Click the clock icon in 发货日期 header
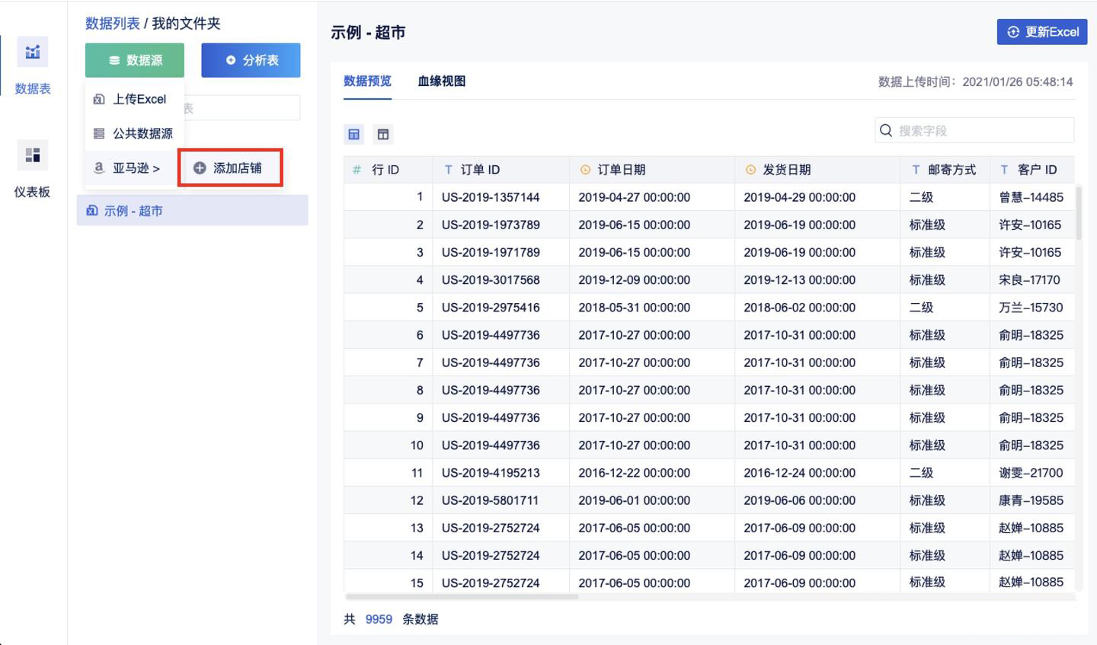 pyautogui.click(x=750, y=170)
